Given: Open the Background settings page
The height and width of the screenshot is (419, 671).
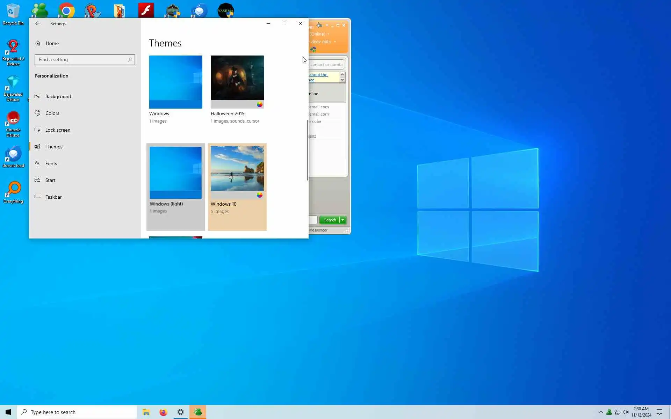Looking at the screenshot, I should [58, 96].
